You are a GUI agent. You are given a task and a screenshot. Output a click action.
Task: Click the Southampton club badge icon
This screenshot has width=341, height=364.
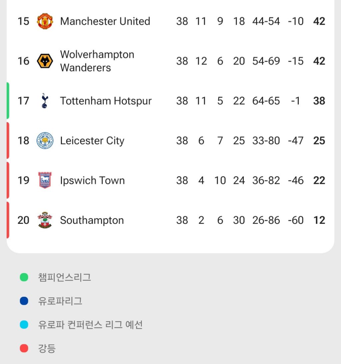pyautogui.click(x=45, y=220)
